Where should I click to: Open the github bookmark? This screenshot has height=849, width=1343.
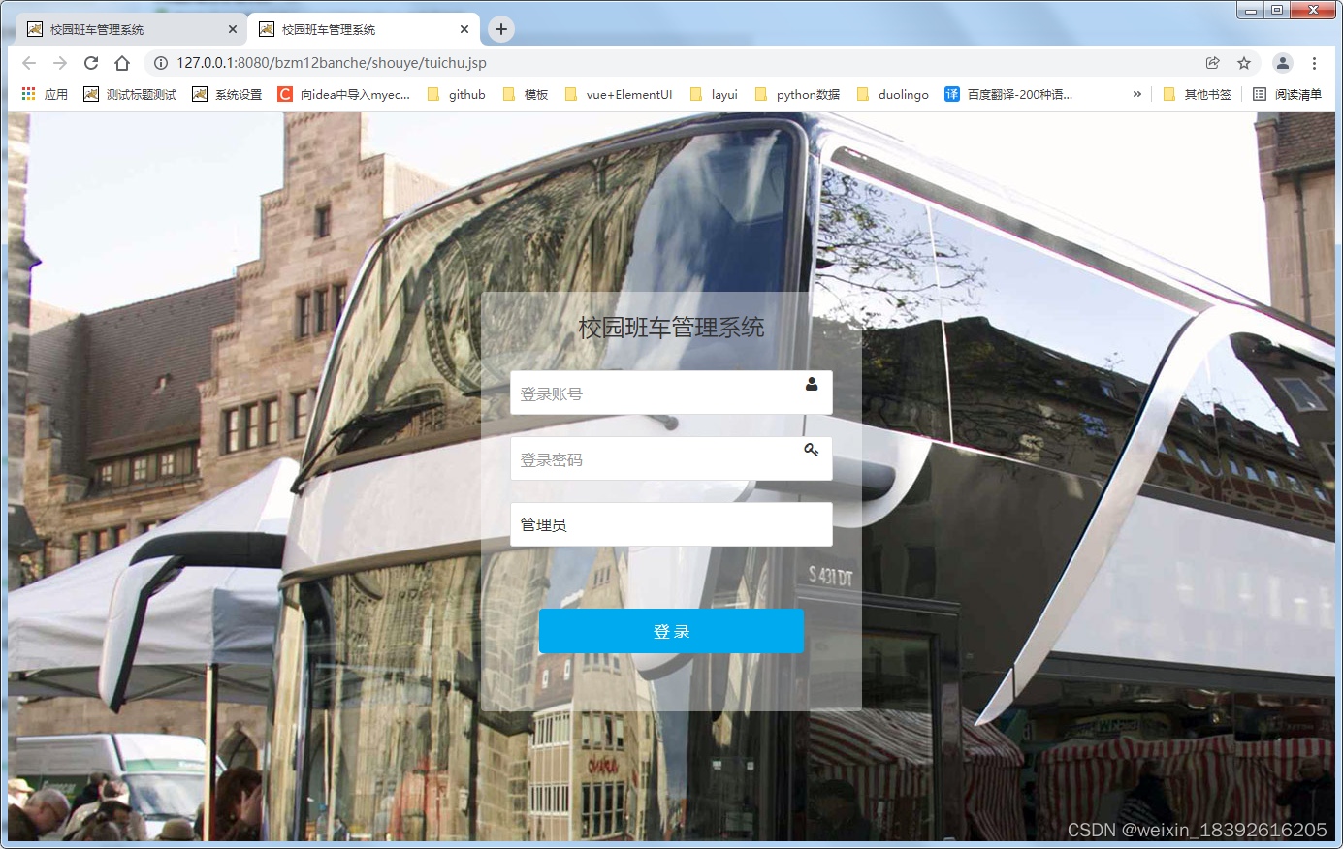point(465,94)
